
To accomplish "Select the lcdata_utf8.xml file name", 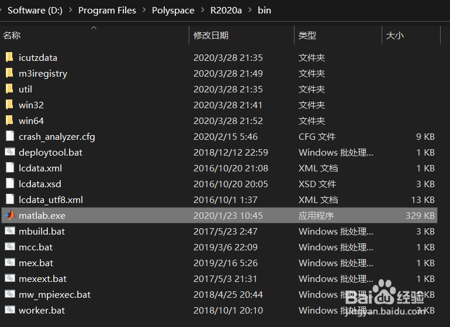I will 51,200.
